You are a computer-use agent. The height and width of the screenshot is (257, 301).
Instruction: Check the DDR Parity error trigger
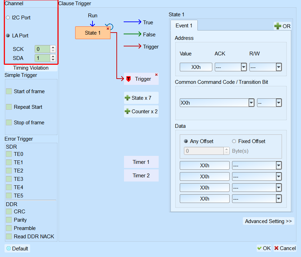[9, 220]
